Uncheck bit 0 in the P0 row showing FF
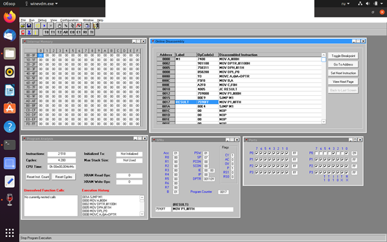This screenshot has height=242, width=387. pyautogui.click(x=287, y=153)
